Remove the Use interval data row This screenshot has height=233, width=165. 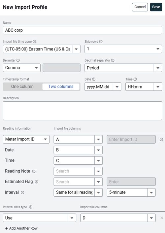(x=162, y=218)
